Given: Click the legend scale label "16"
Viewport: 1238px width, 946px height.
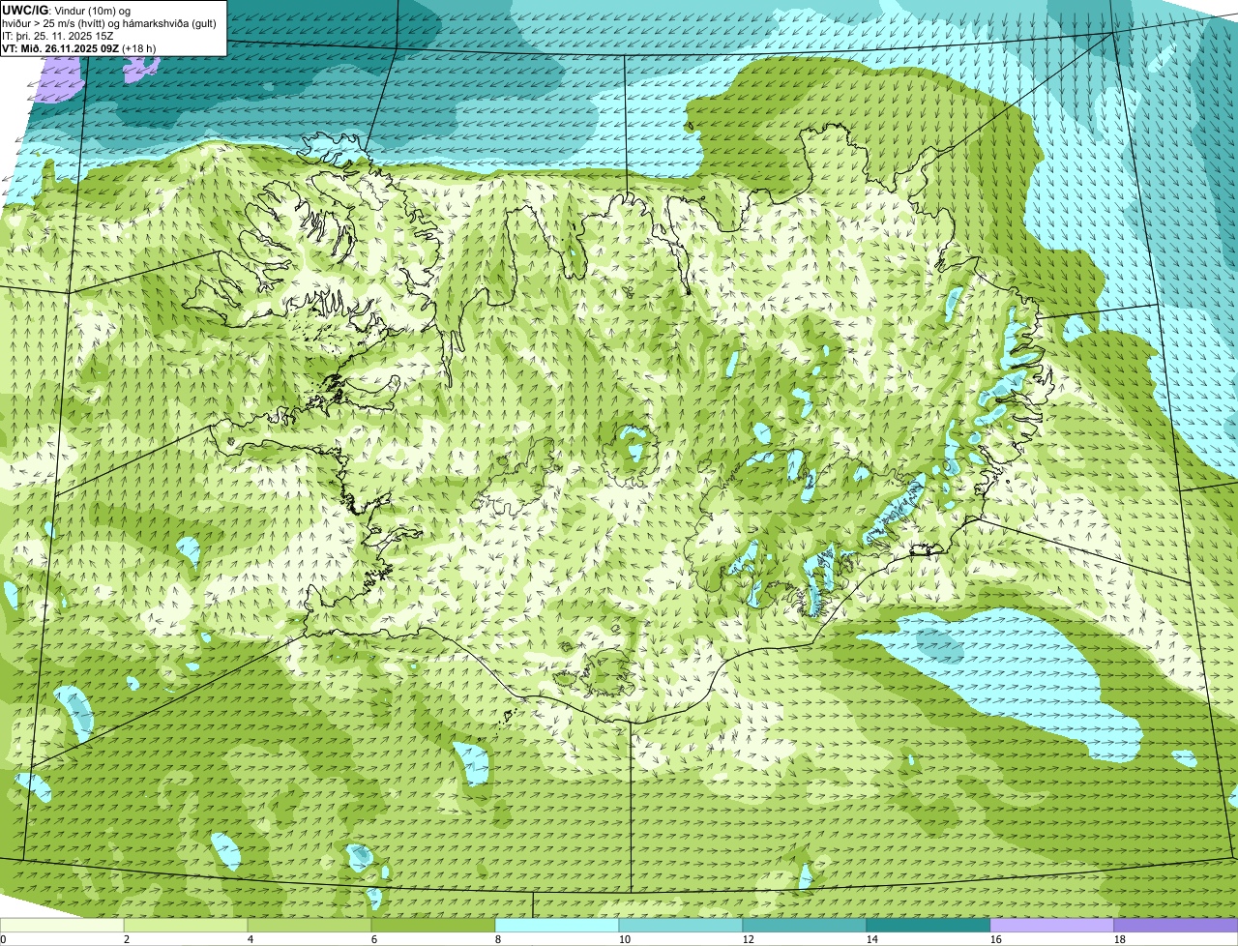Looking at the screenshot, I should coord(996,939).
